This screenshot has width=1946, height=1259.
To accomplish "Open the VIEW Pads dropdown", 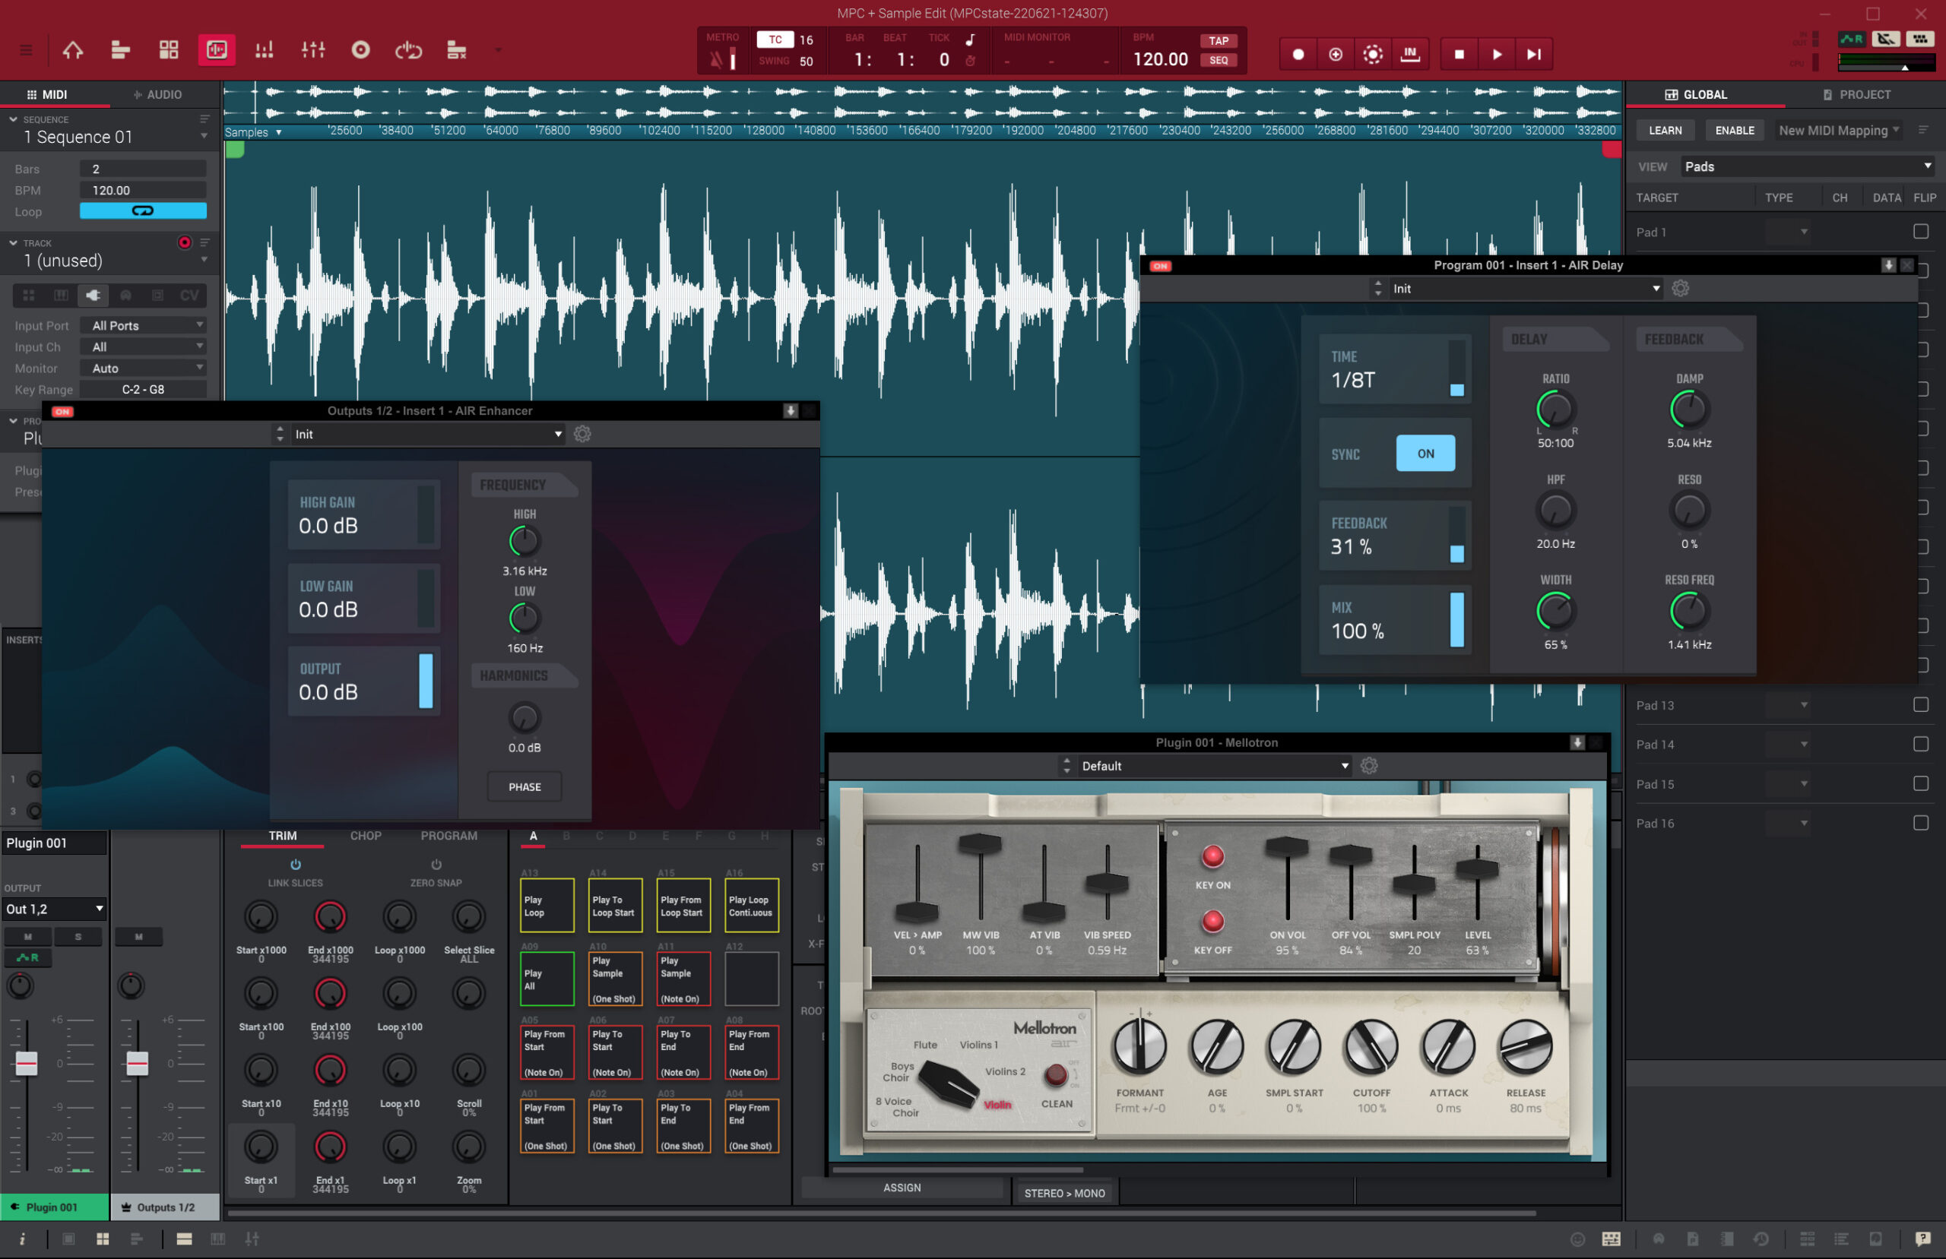I will (1808, 166).
